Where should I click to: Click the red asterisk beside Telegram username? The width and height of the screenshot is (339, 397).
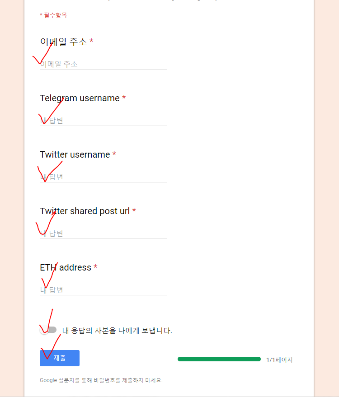point(124,98)
